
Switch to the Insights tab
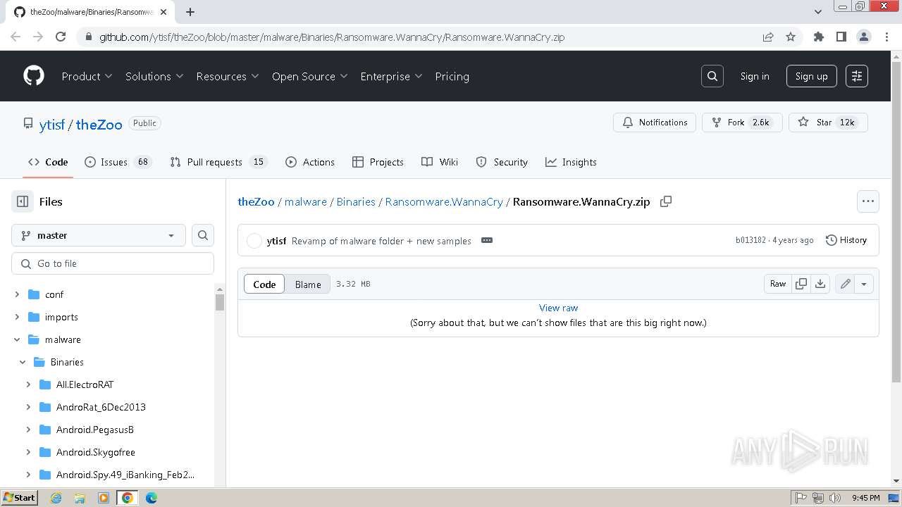click(x=571, y=162)
